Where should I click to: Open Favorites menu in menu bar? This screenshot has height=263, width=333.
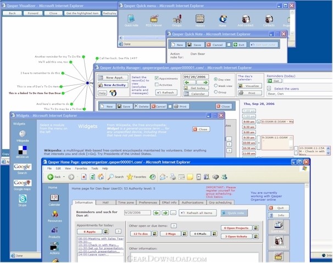pyautogui.click(x=81, y=169)
